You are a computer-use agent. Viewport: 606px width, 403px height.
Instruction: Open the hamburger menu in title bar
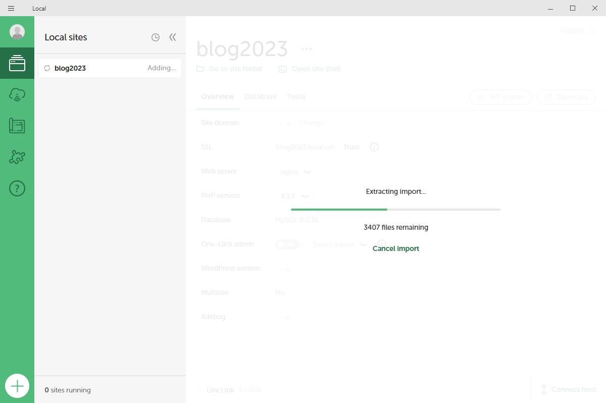(11, 8)
